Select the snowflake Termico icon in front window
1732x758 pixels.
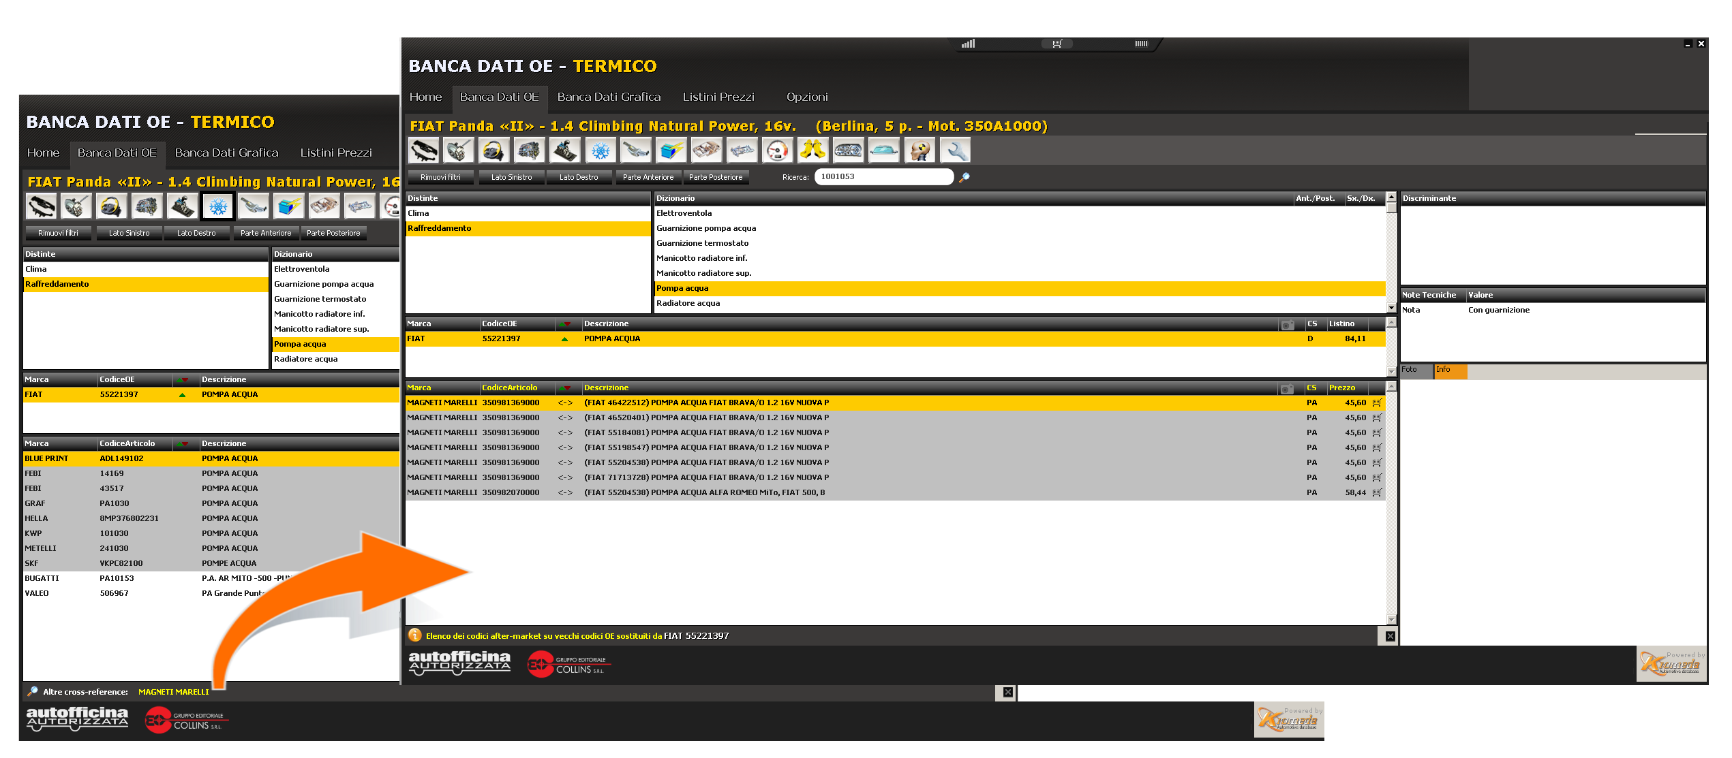(601, 150)
